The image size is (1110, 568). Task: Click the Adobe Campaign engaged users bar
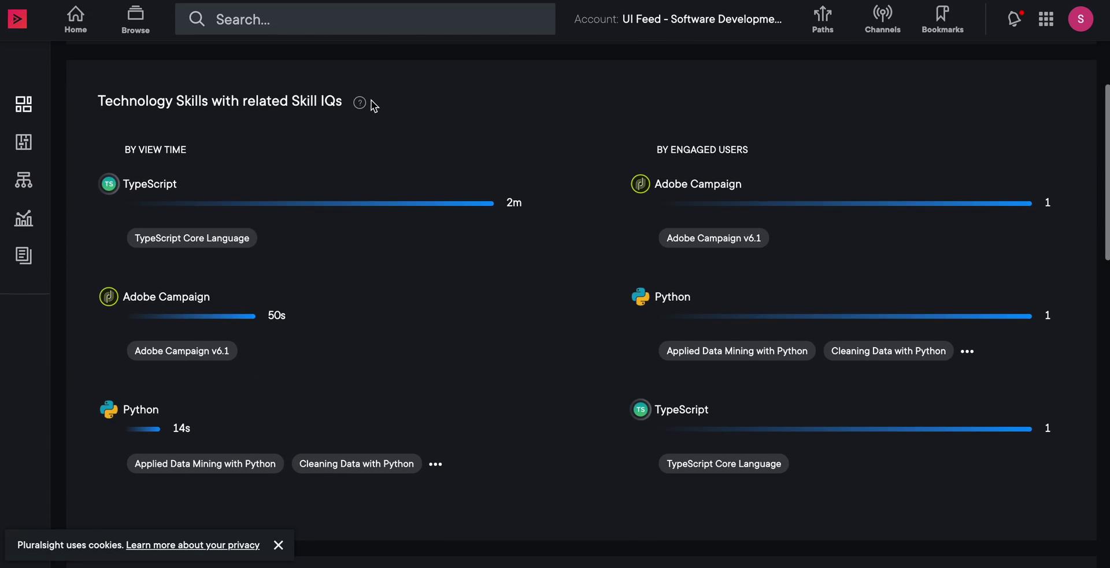click(x=845, y=204)
